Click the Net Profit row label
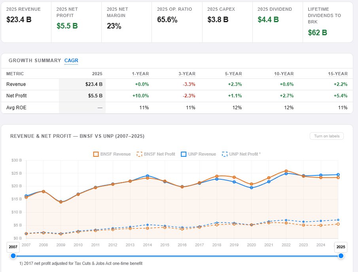358x272 pixels. tap(17, 96)
